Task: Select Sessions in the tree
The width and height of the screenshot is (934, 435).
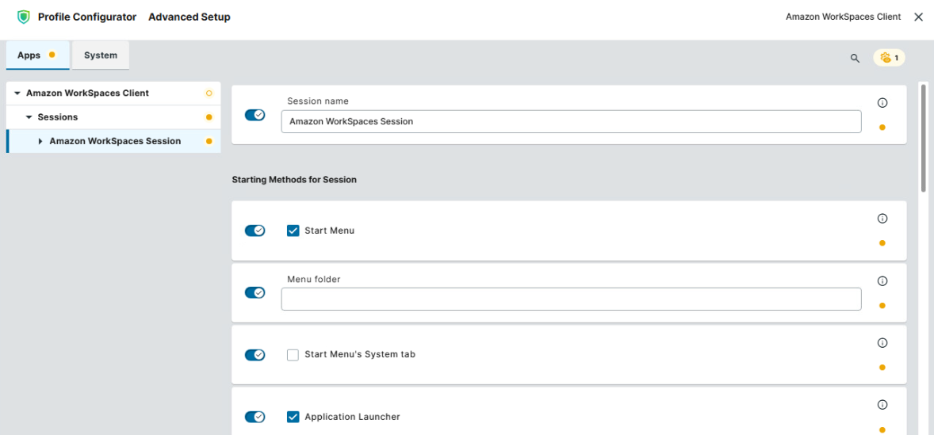Action: (113, 117)
